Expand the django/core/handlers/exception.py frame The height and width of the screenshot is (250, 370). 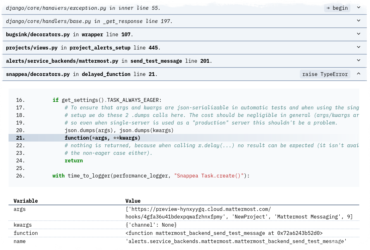tap(358, 7)
